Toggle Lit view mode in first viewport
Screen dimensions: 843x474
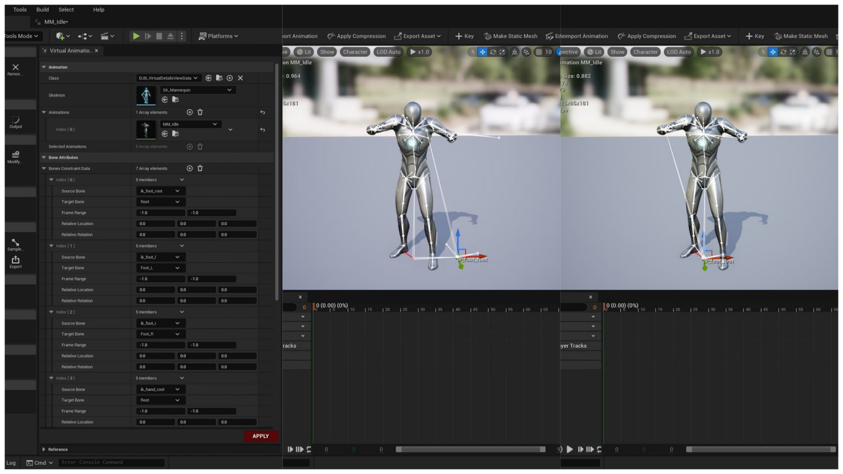tap(304, 52)
